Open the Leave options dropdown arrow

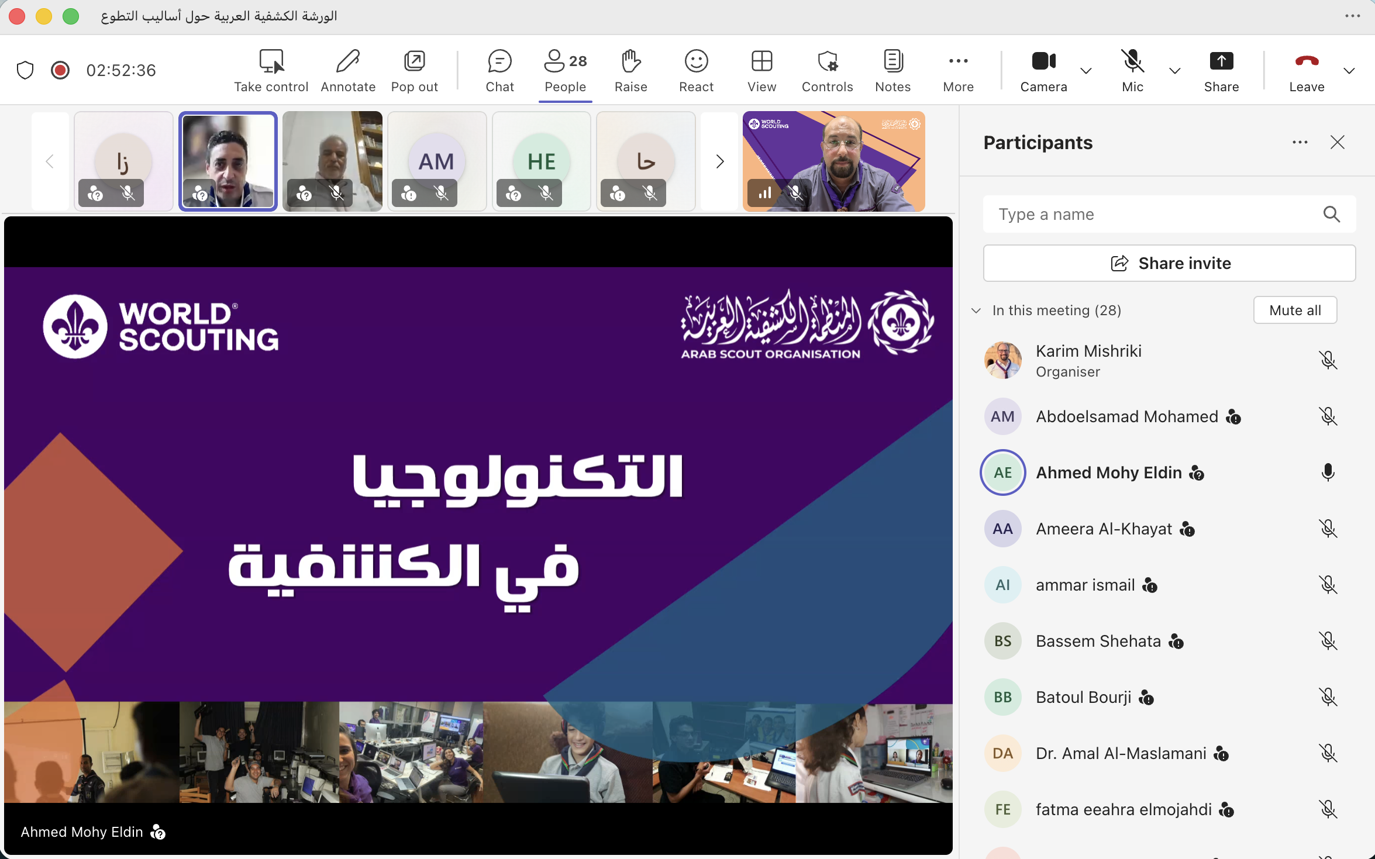pyautogui.click(x=1349, y=71)
